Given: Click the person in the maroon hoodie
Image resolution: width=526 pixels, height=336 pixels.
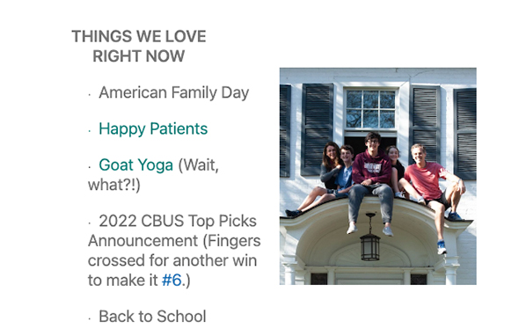Looking at the screenshot, I should pyautogui.click(x=371, y=183).
